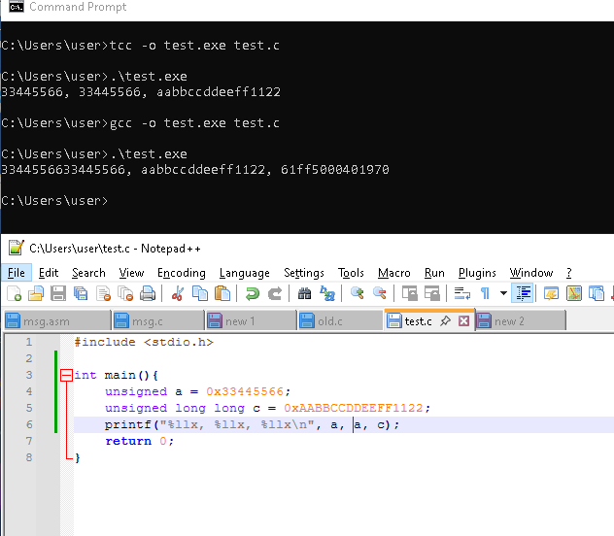Open the Language menu

pos(245,273)
